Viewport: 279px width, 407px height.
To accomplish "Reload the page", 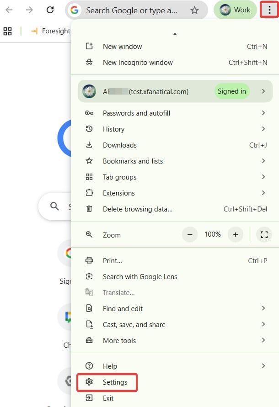I will coord(50,10).
